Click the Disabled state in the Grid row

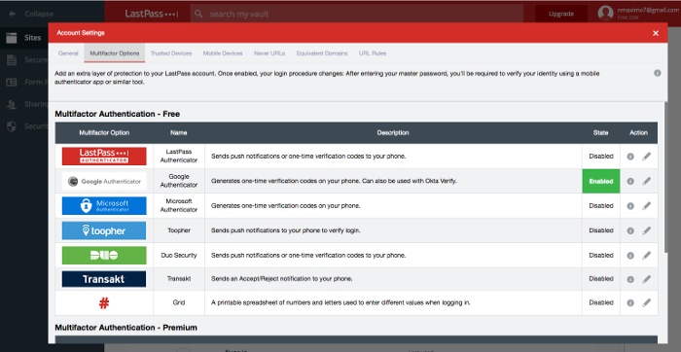click(x=600, y=302)
